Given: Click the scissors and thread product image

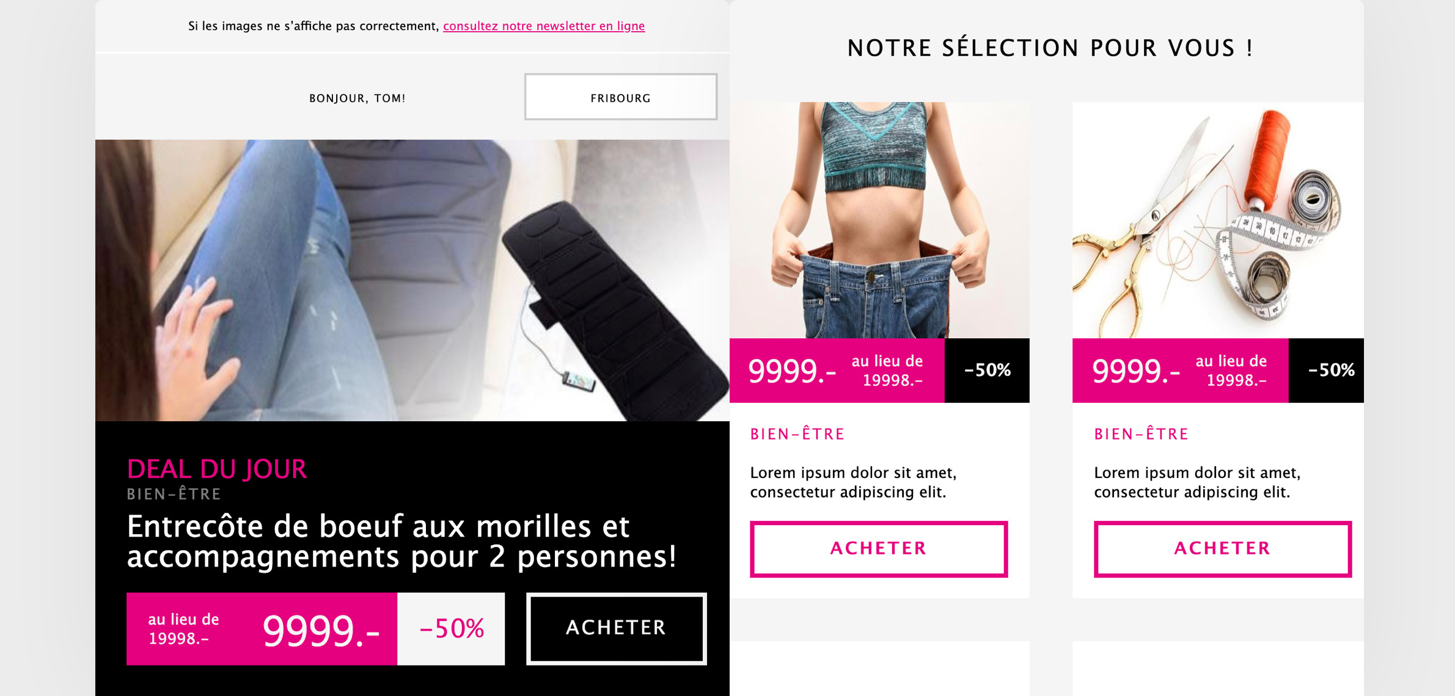Looking at the screenshot, I should (1218, 220).
